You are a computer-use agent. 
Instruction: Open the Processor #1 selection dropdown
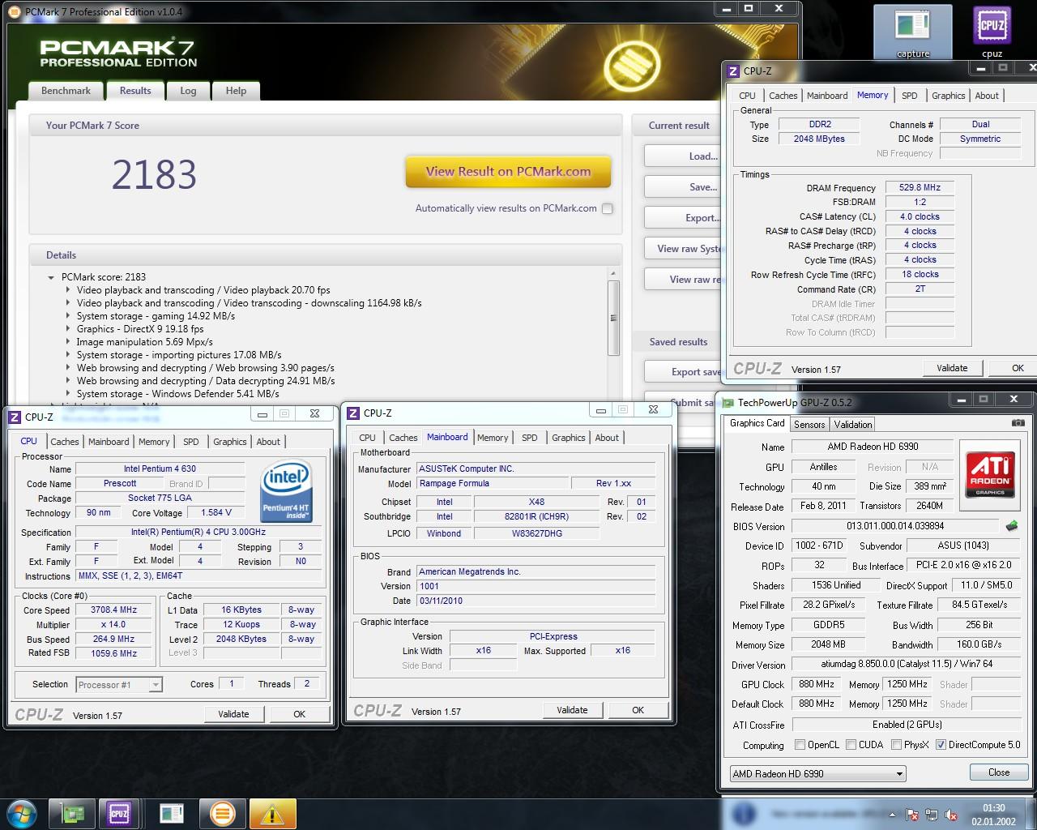click(x=119, y=685)
